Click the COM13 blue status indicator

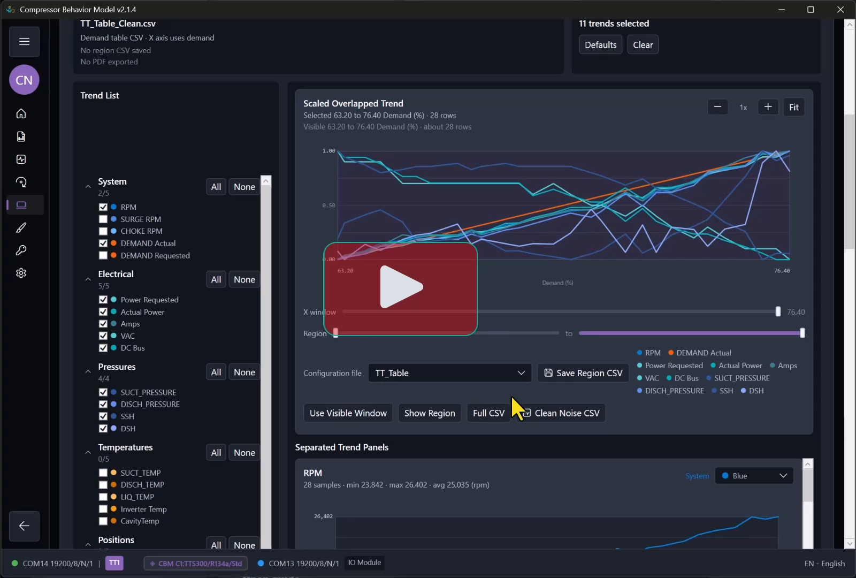pyautogui.click(x=261, y=564)
